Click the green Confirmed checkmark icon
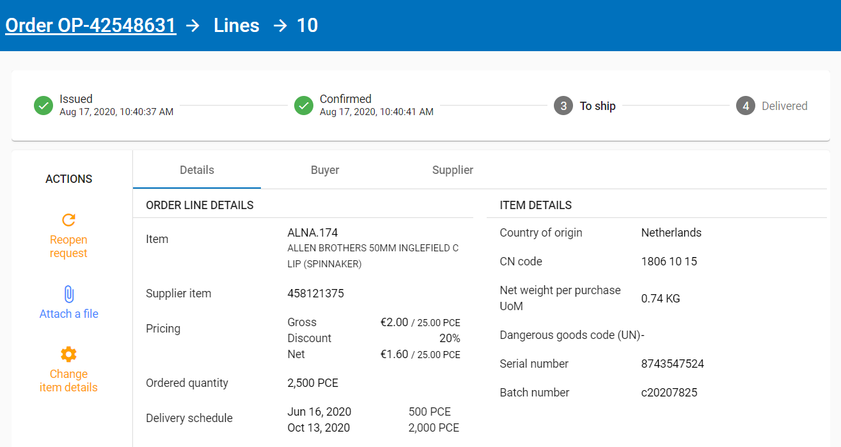The width and height of the screenshot is (841, 447). [304, 106]
